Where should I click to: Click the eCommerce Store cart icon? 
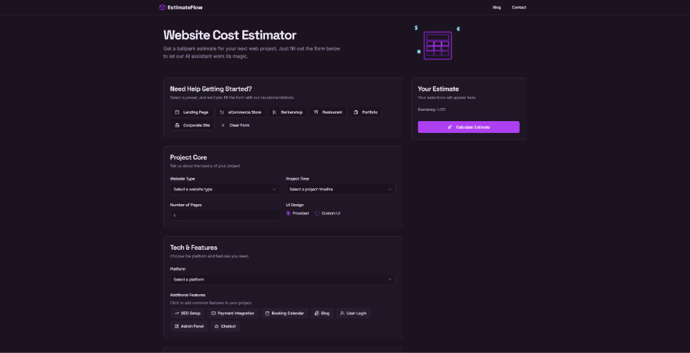pos(221,112)
